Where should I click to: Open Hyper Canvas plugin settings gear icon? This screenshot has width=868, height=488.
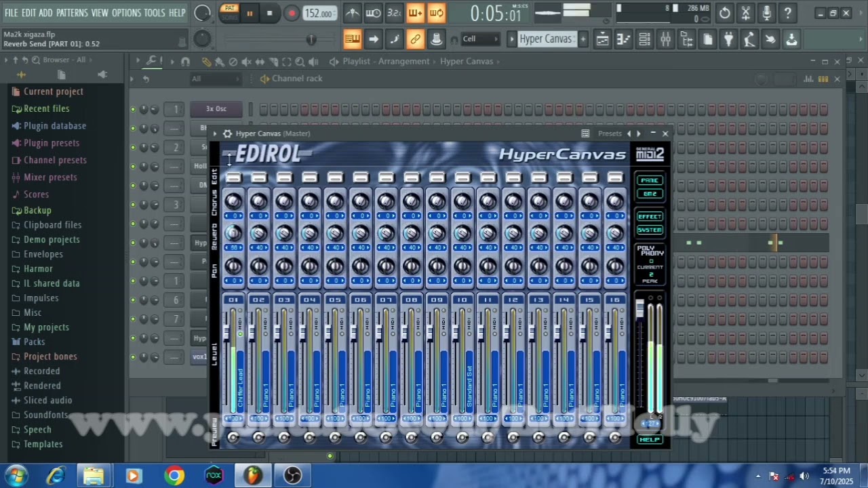(x=228, y=134)
